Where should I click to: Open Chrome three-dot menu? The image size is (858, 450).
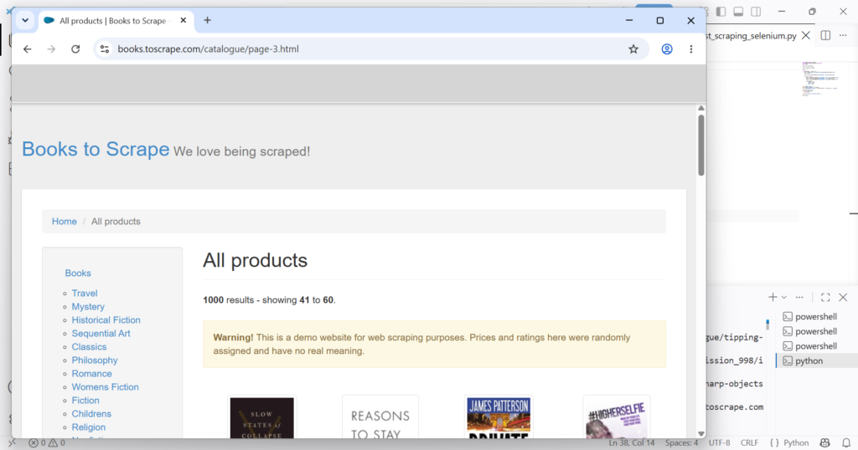[x=691, y=49]
